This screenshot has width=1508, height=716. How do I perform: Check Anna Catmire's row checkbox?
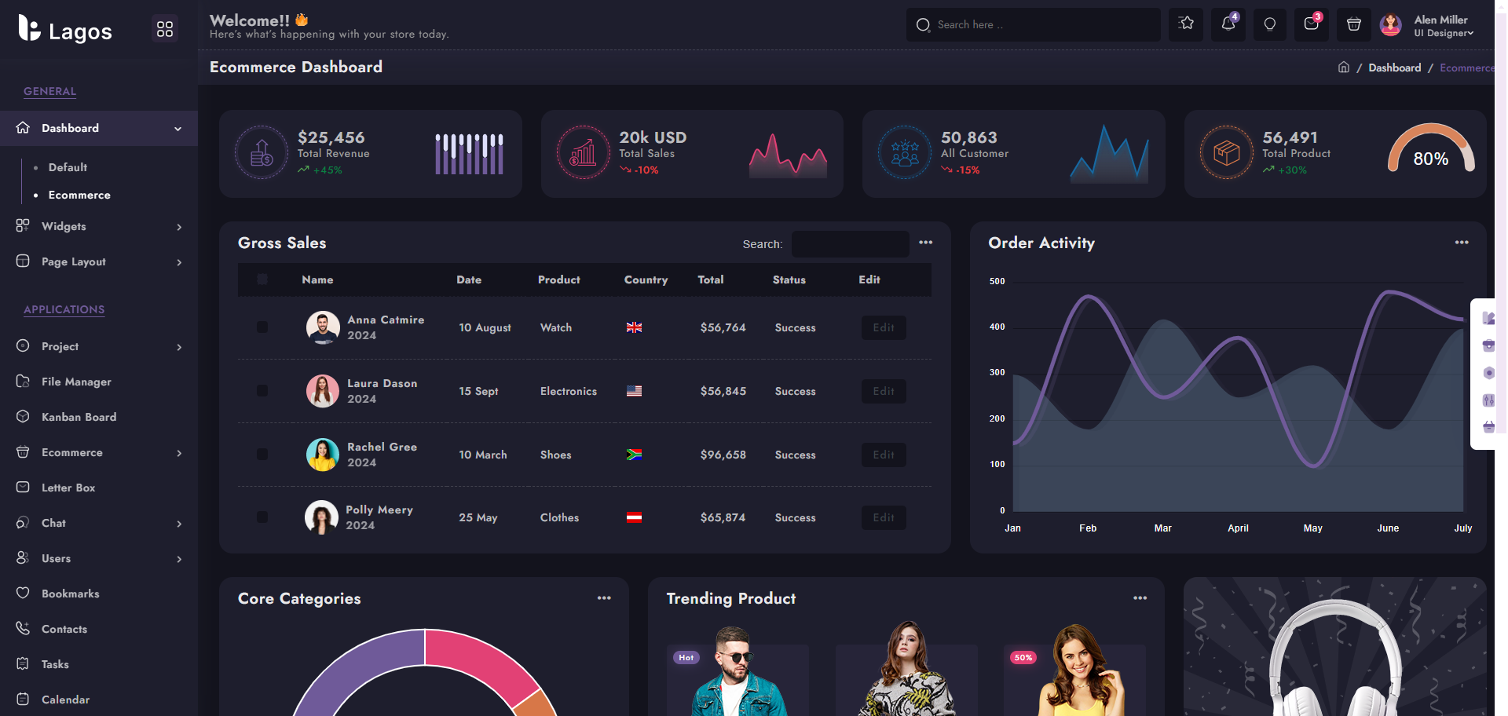(x=262, y=327)
